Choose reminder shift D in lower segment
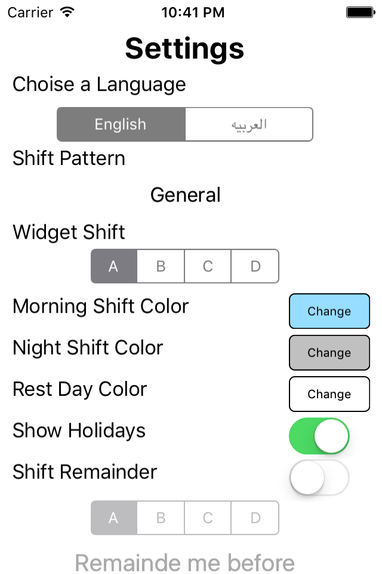This screenshot has height=574, width=382. click(255, 518)
